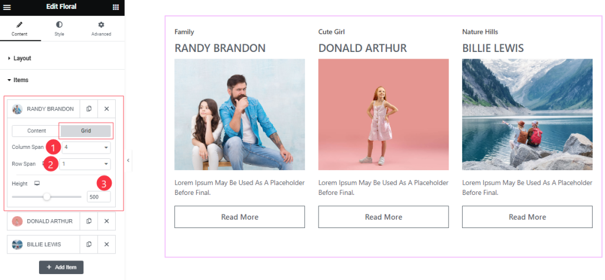The width and height of the screenshot is (605, 280).
Task: Open the Column Span dropdown
Action: [86, 147]
